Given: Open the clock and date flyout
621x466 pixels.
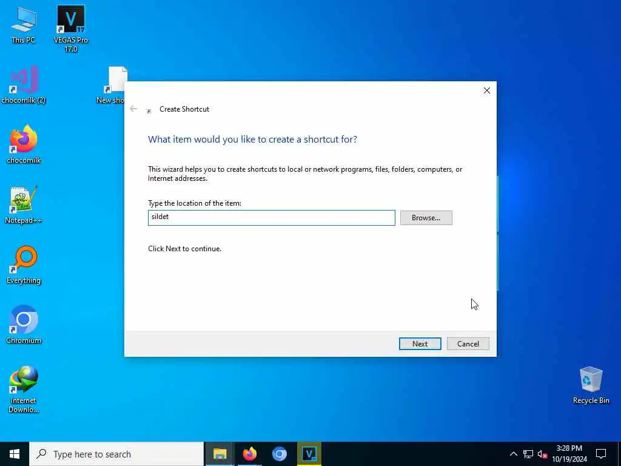Looking at the screenshot, I should point(569,454).
